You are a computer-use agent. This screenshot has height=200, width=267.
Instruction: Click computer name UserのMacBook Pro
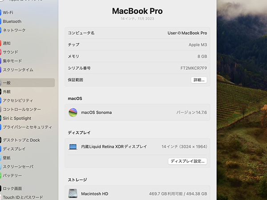[187, 33]
